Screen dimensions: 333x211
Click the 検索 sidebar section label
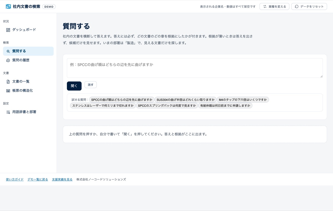6,43
